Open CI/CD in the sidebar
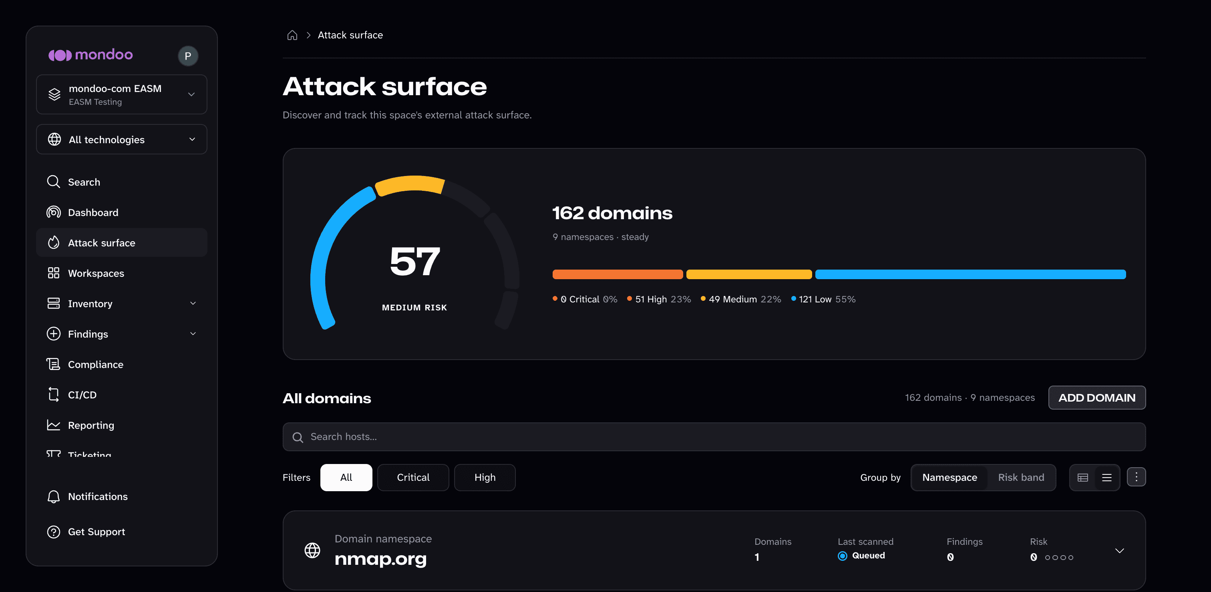This screenshot has width=1211, height=592. pyautogui.click(x=121, y=395)
